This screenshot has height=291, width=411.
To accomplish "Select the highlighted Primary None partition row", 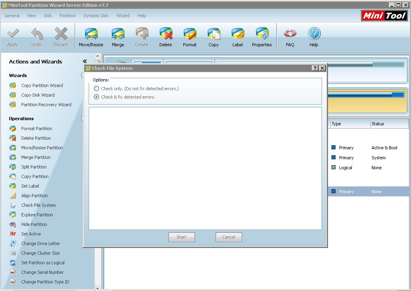I will coord(368,192).
